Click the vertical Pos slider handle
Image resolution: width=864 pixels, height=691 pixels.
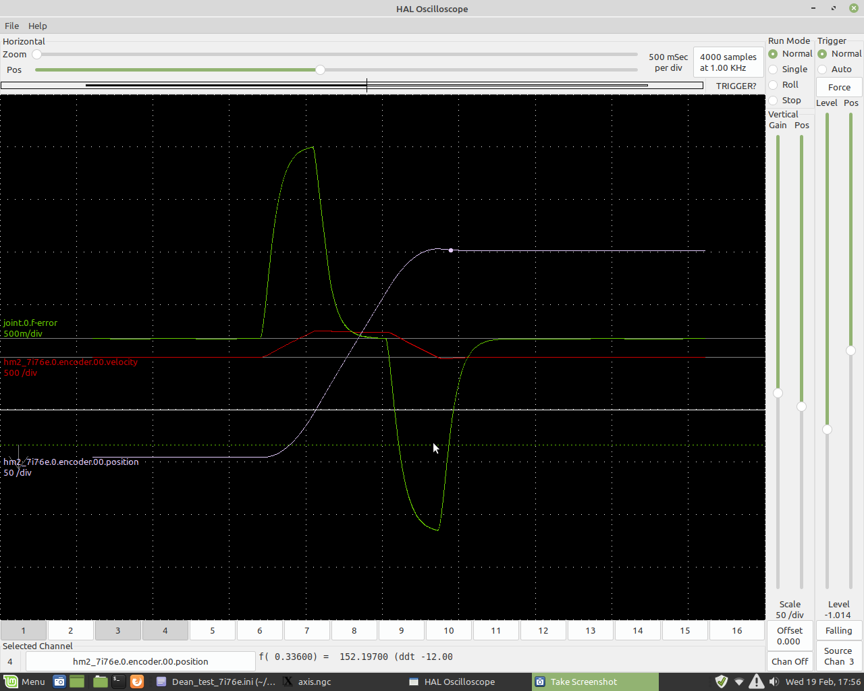(x=801, y=406)
